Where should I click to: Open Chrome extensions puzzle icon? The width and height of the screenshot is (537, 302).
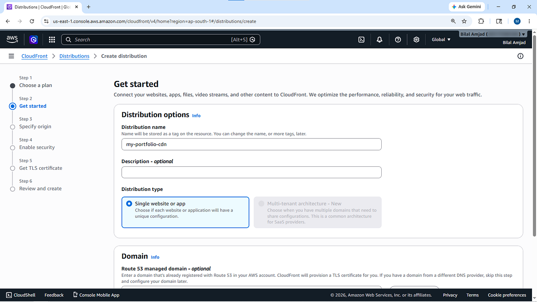(x=481, y=21)
